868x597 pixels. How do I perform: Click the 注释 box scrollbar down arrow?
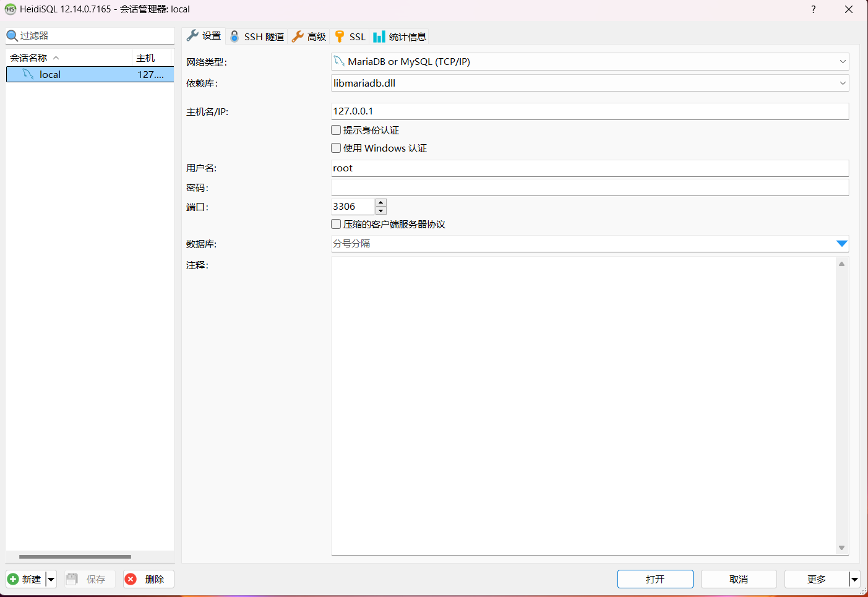point(841,548)
